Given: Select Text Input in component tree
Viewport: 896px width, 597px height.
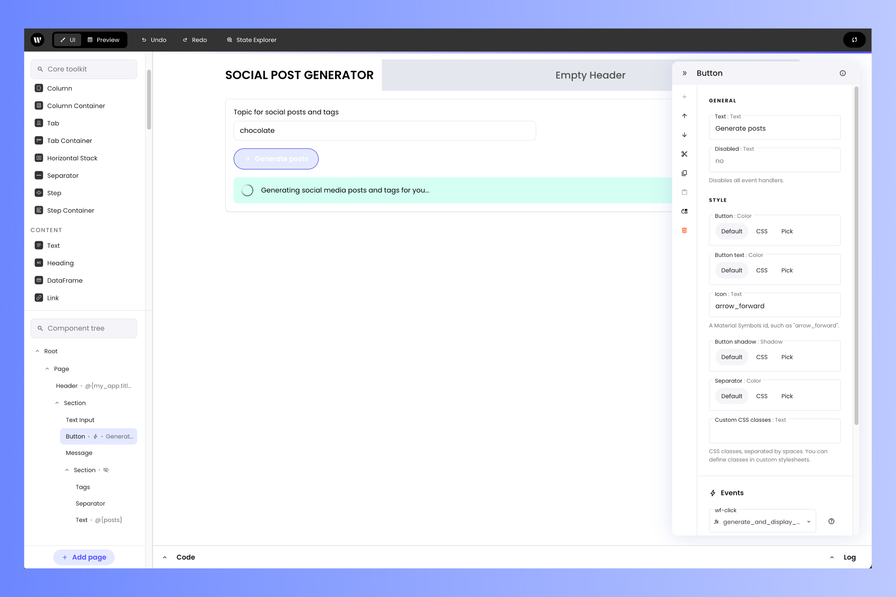Looking at the screenshot, I should pyautogui.click(x=80, y=420).
